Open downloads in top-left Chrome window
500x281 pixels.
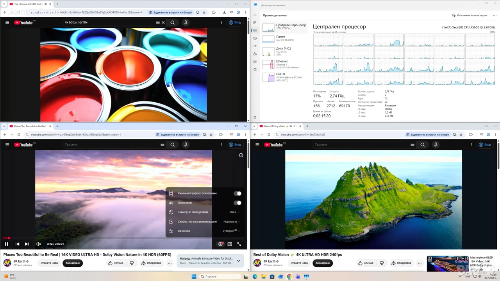(x=224, y=12)
